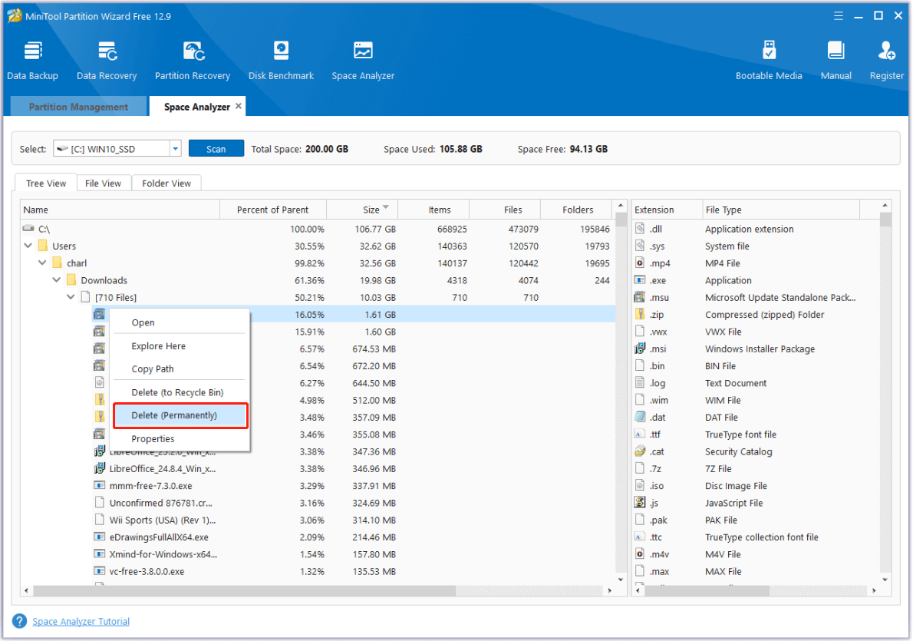Collapse the Downloads folder tree
The height and width of the screenshot is (641, 913).
click(57, 280)
